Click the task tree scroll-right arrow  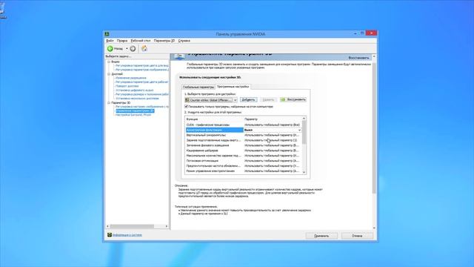pos(167,226)
